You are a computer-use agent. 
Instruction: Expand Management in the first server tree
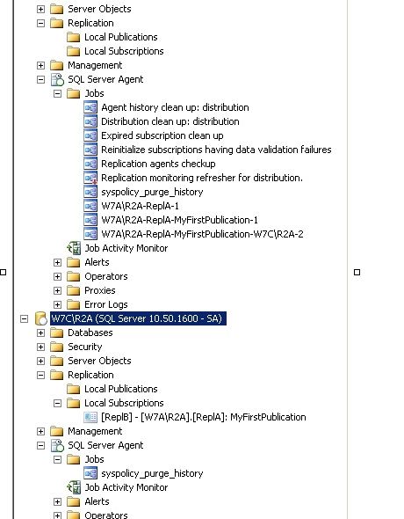(40, 65)
